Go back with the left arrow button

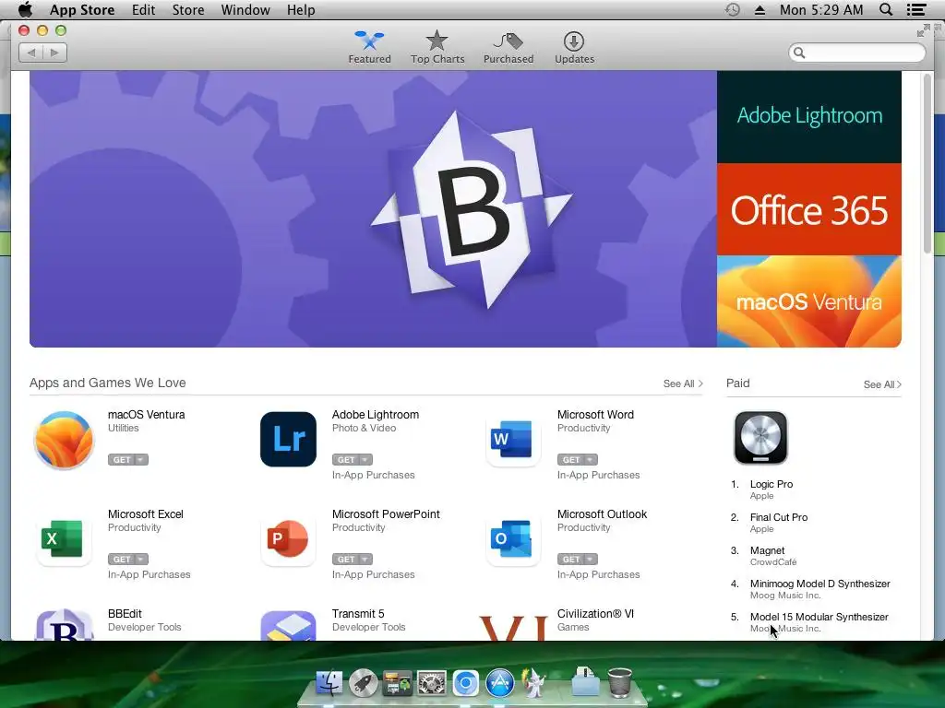(x=31, y=53)
